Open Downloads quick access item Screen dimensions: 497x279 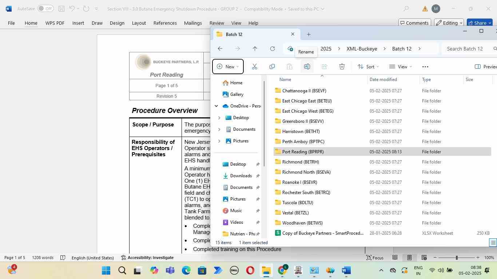click(x=240, y=176)
